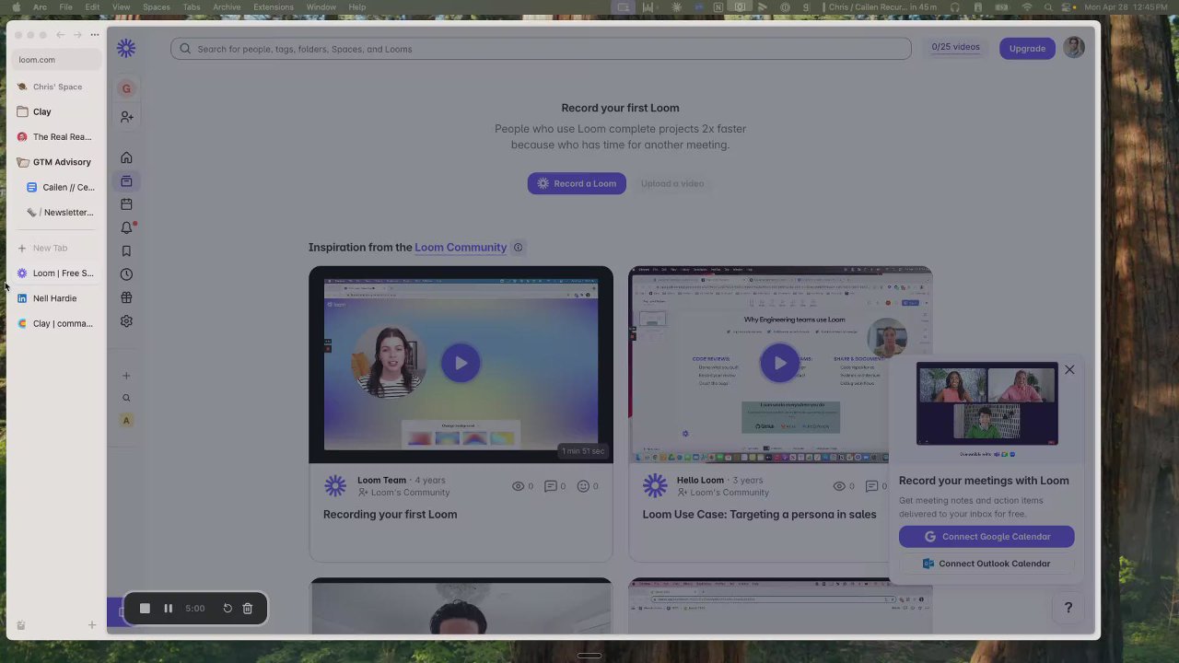Image resolution: width=1179 pixels, height=663 pixels.
Task: Open the Library icon in Loom sidebar
Action: click(x=126, y=181)
